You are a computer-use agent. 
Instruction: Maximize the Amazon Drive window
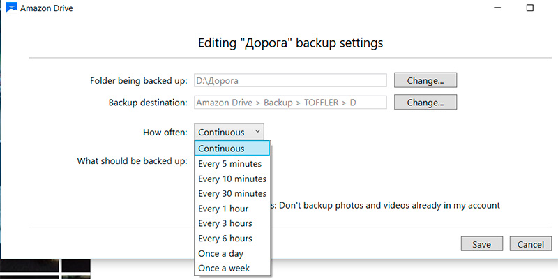tap(529, 8)
